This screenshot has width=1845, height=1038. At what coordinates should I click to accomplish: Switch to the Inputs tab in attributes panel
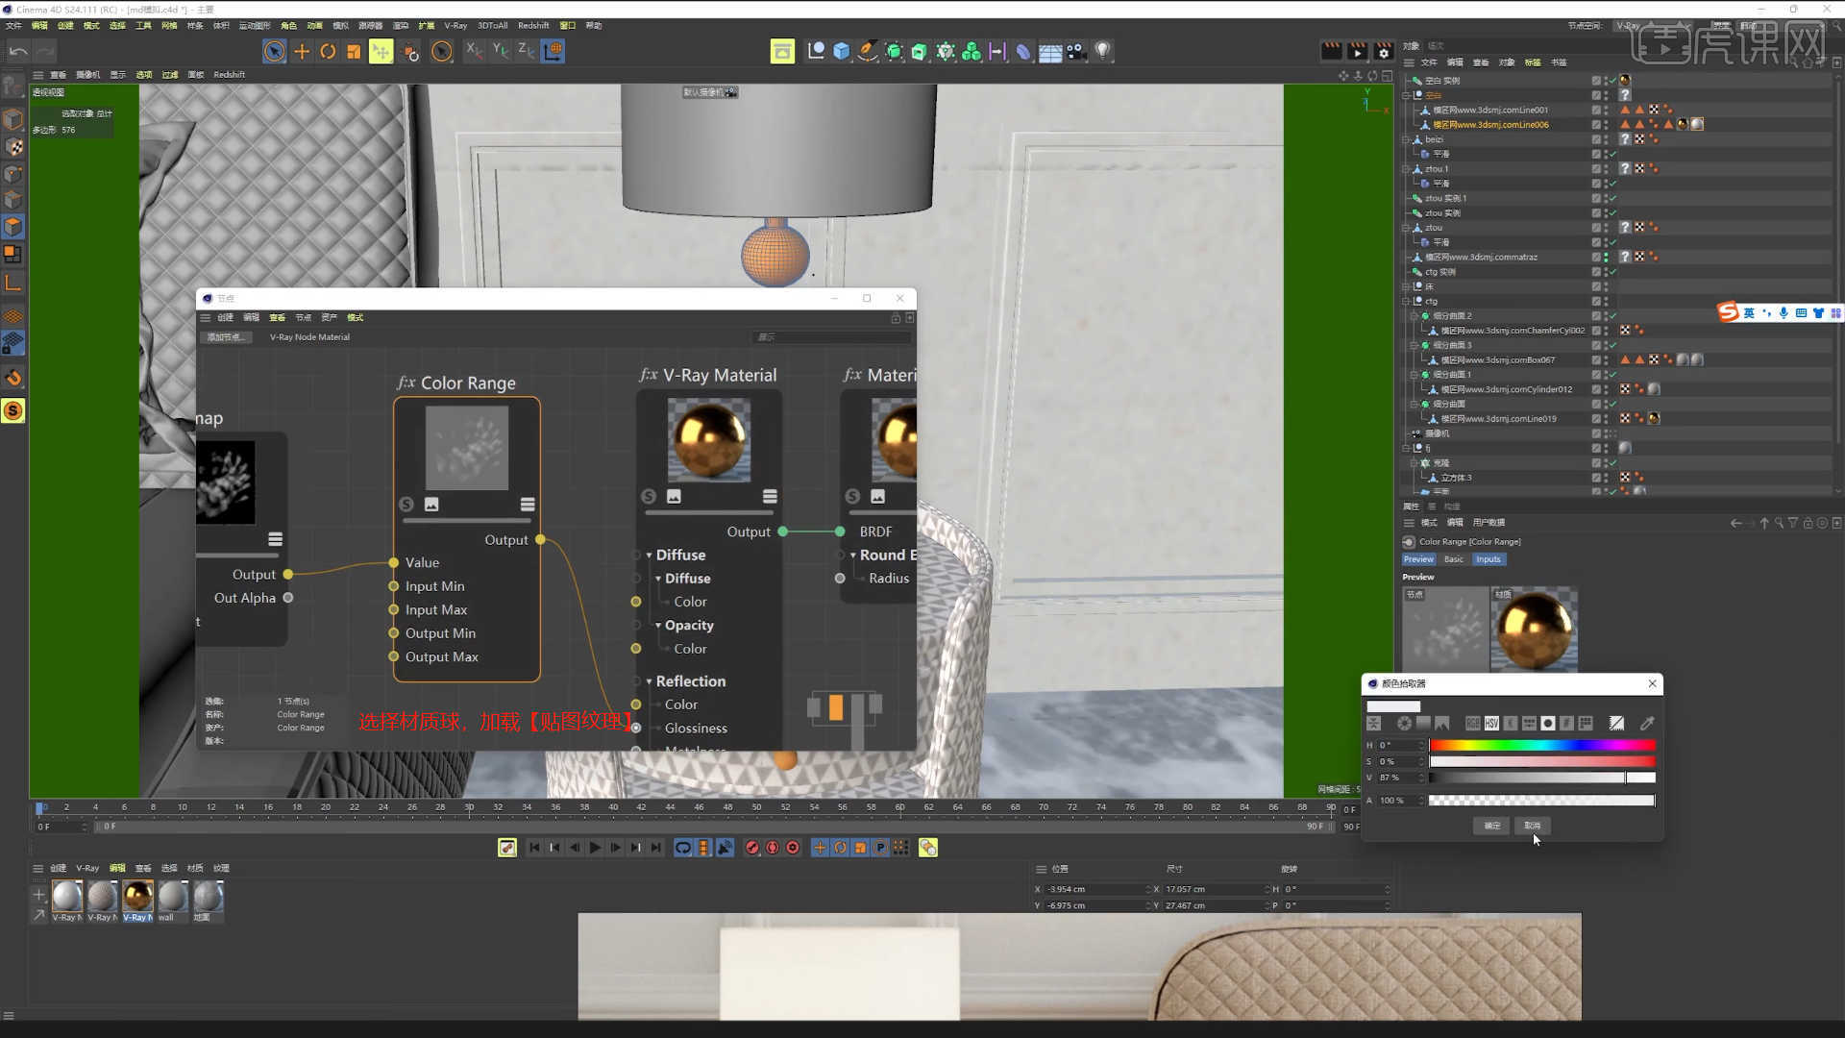[1488, 559]
